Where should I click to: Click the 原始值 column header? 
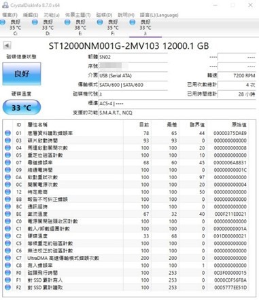239,125
